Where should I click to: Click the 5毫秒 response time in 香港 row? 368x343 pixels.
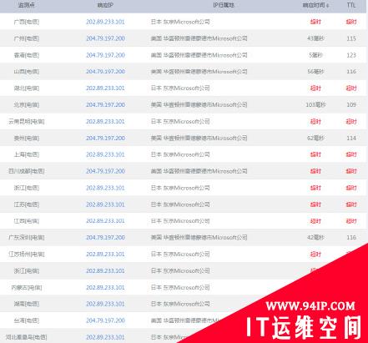pos(315,55)
